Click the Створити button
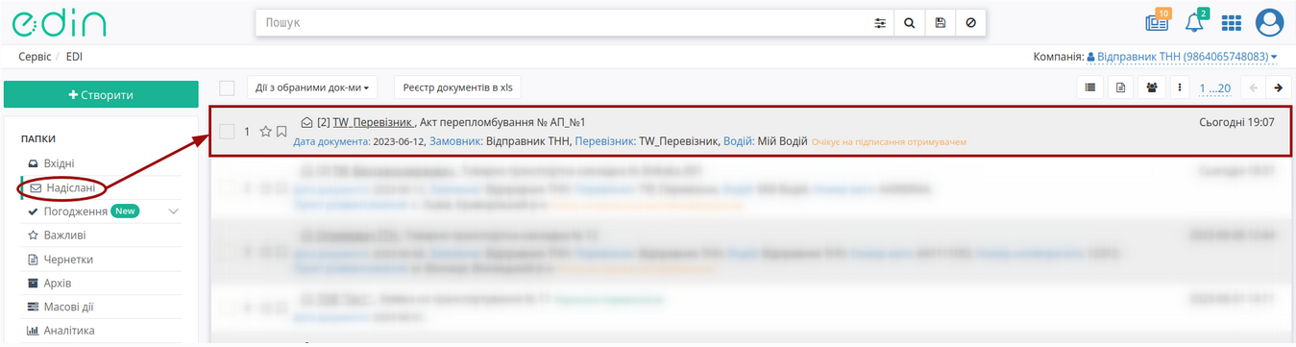 click(101, 94)
